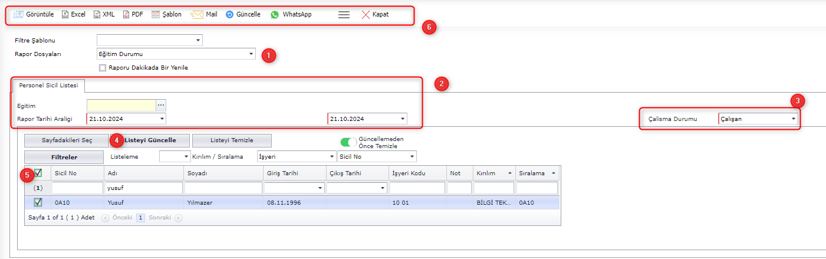Screen dimensions: 826x259
Task: Export report with Excel icon
Action: [x=65, y=14]
